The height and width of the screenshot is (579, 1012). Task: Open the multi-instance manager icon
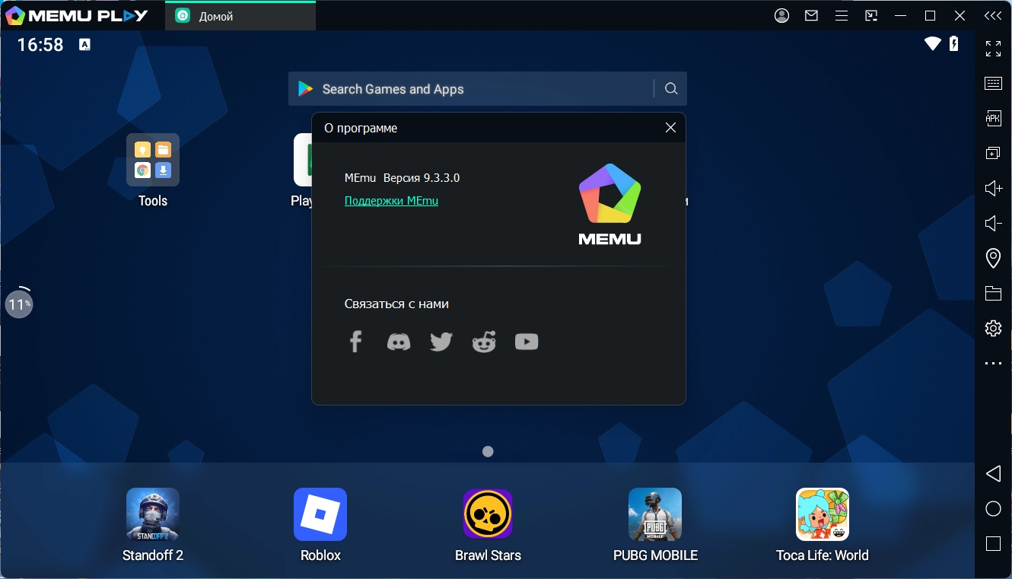(993, 153)
